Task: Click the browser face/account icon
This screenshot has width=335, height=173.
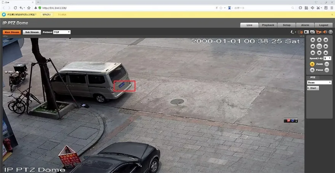Action: [x=300, y=8]
